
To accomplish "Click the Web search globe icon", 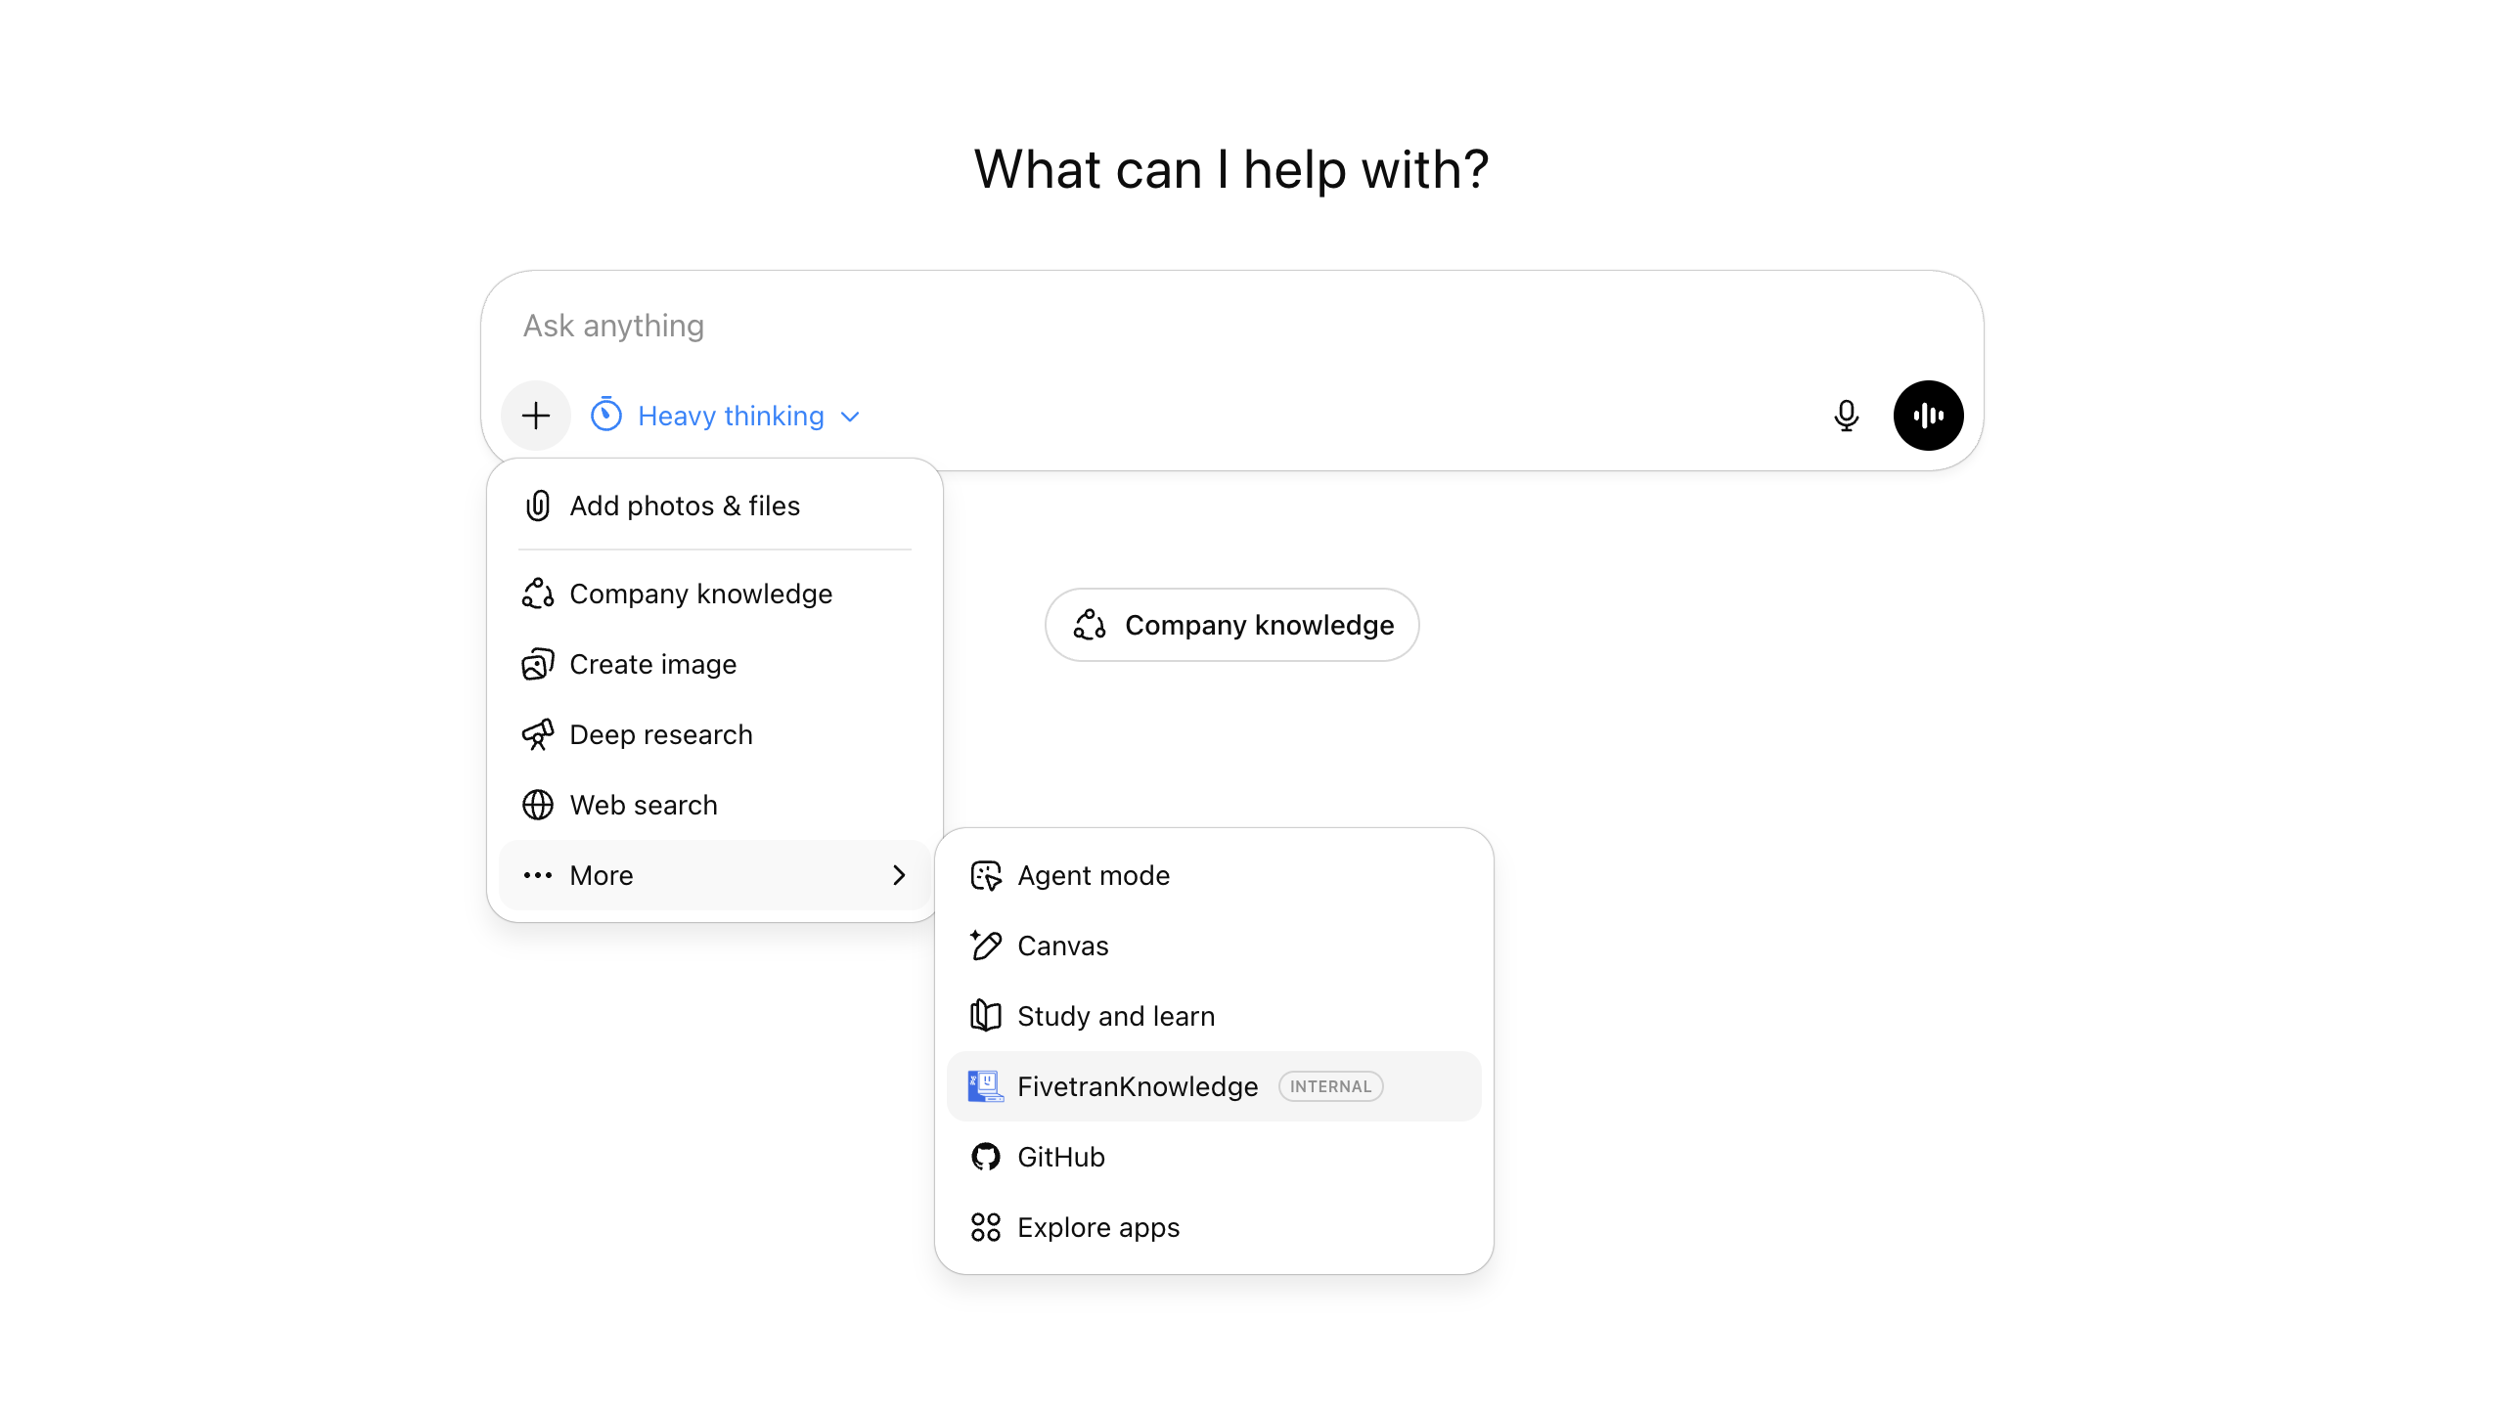I will [x=538, y=805].
